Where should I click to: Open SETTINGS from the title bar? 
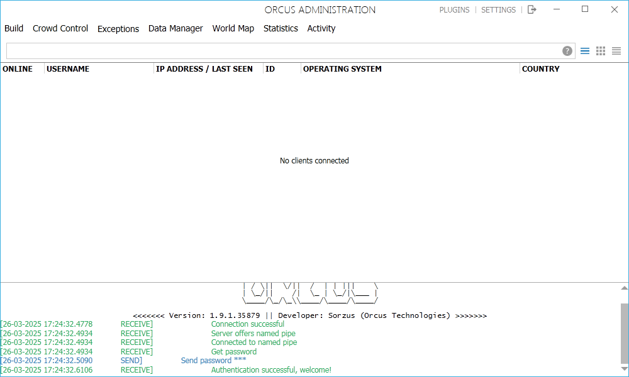[498, 10]
